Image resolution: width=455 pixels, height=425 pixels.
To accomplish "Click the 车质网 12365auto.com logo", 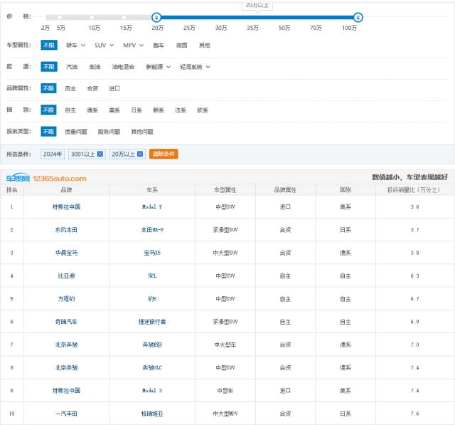I will pos(46,178).
